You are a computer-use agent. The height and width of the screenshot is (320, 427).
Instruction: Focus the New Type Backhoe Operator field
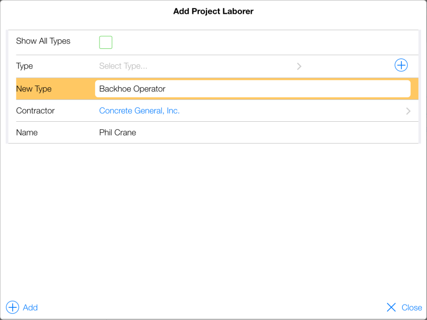click(252, 89)
